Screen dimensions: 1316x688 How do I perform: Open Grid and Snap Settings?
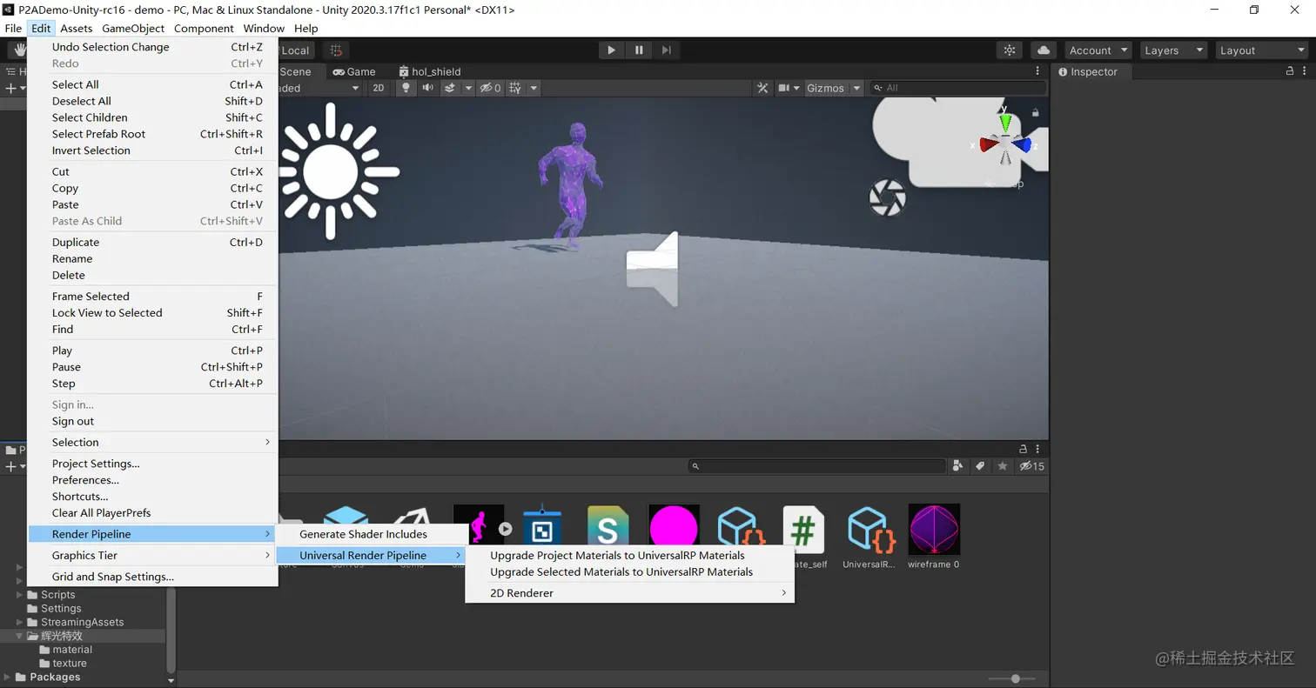pyautogui.click(x=152, y=577)
